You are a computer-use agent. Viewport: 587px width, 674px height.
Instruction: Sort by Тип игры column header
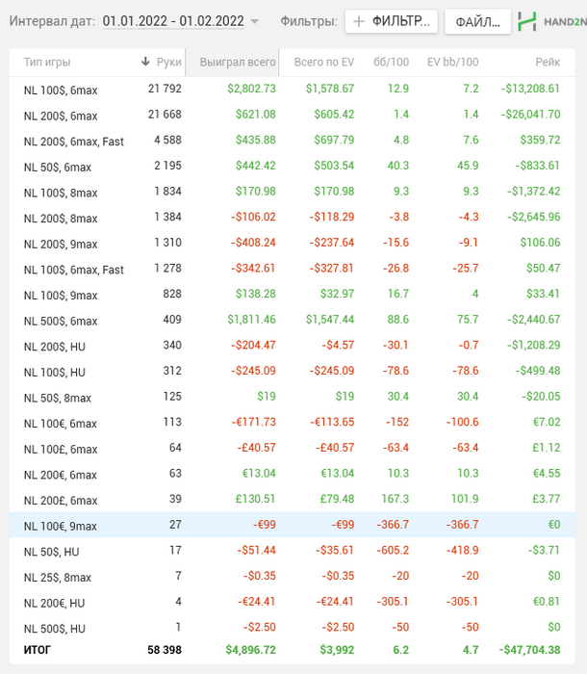(47, 63)
